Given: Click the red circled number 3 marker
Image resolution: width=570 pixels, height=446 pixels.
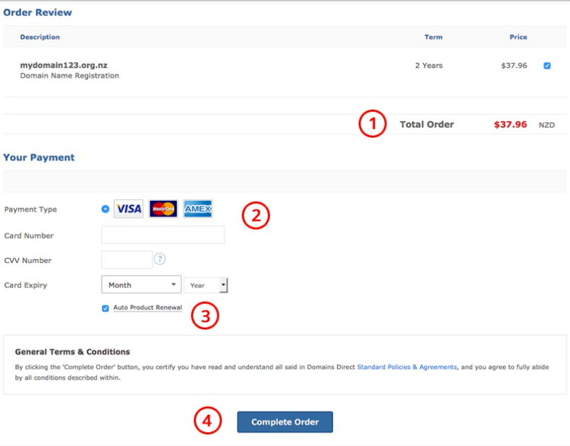Looking at the screenshot, I should click(x=205, y=316).
